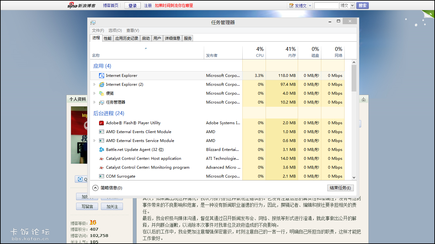This screenshot has width=435, height=244.
Task: Click the process list vertical scrollbar thumb
Action: click(354, 78)
